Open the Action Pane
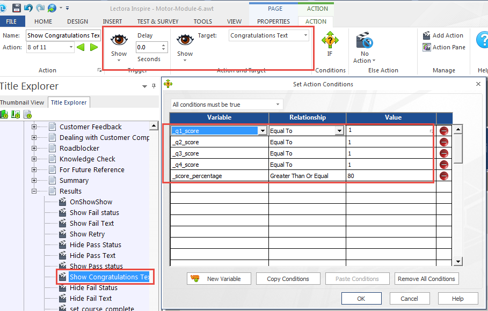 point(444,47)
